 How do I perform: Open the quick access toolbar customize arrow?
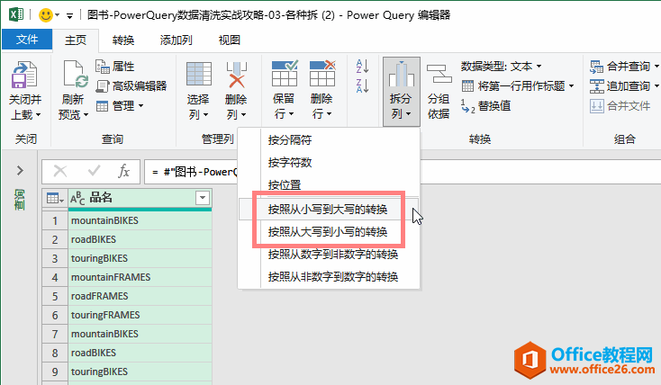(x=70, y=16)
